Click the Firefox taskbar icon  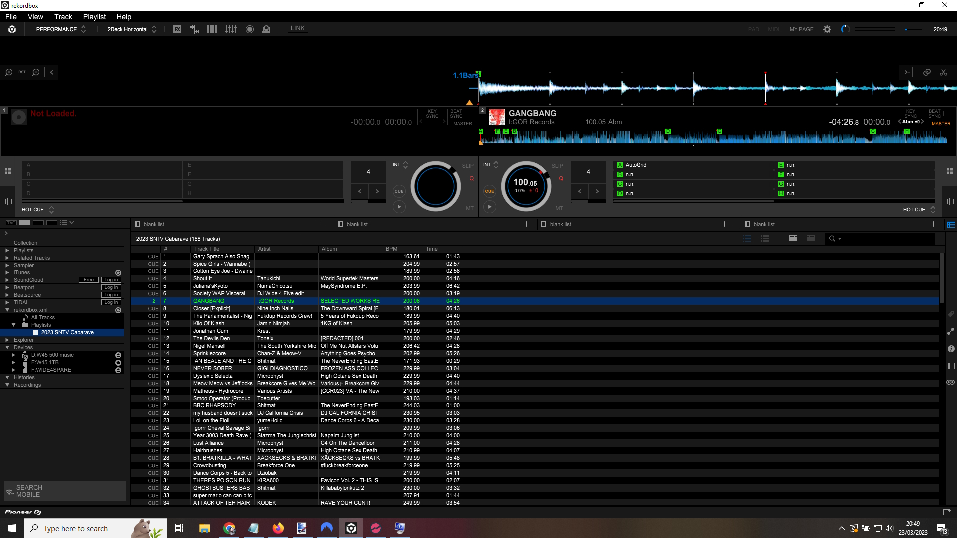(x=278, y=528)
